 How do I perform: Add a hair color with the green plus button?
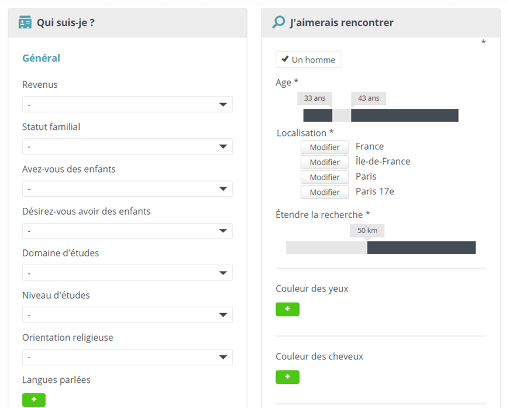point(287,377)
